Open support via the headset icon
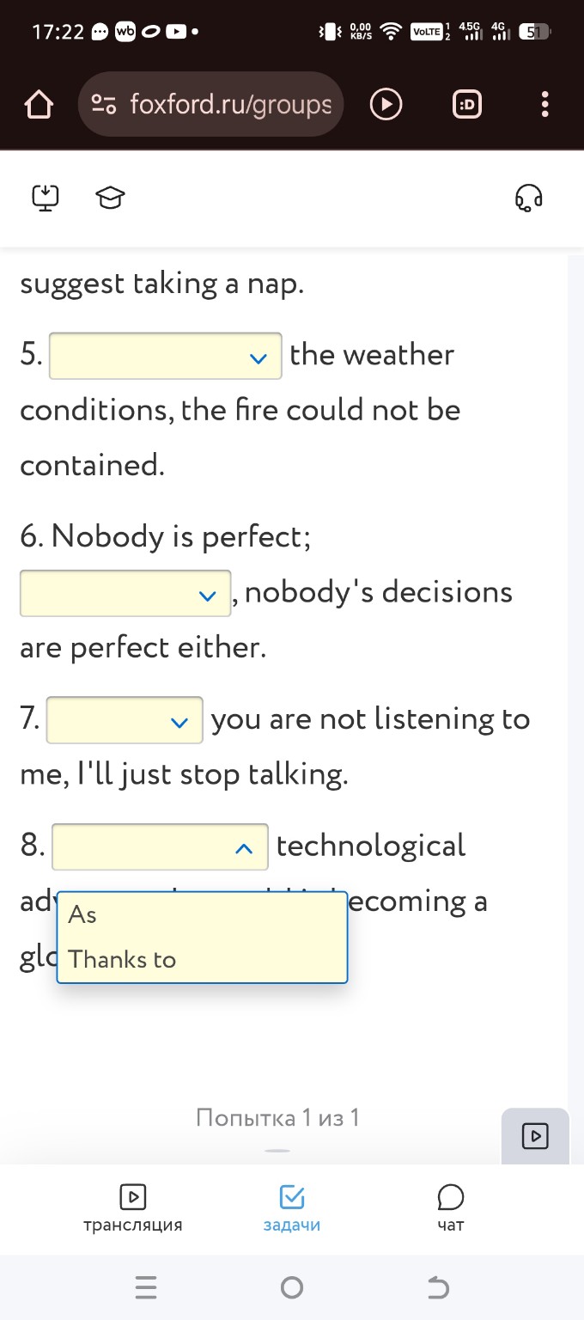 [528, 198]
